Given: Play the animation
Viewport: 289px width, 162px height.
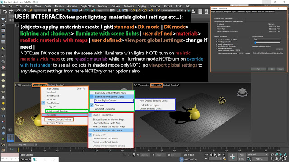Looking at the screenshot, I should 215,155.
